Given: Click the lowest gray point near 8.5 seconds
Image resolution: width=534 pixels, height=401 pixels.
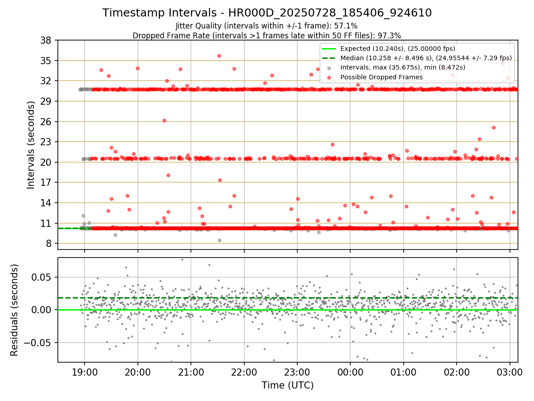Looking at the screenshot, I should [x=219, y=240].
